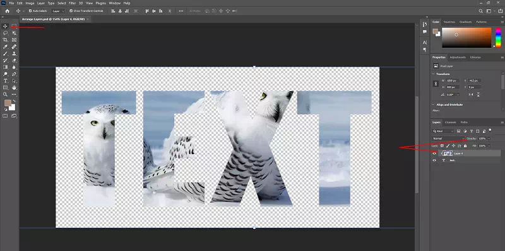Select the Layer 4 thumbnail in Layers panel

[x=448, y=153]
